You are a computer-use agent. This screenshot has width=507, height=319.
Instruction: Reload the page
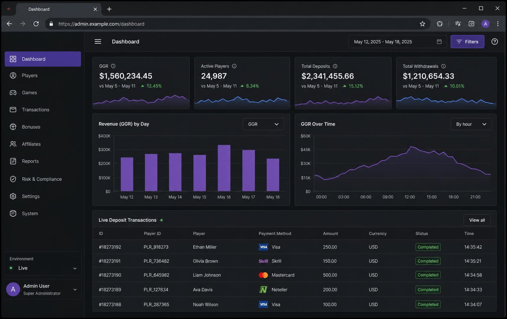(36, 24)
